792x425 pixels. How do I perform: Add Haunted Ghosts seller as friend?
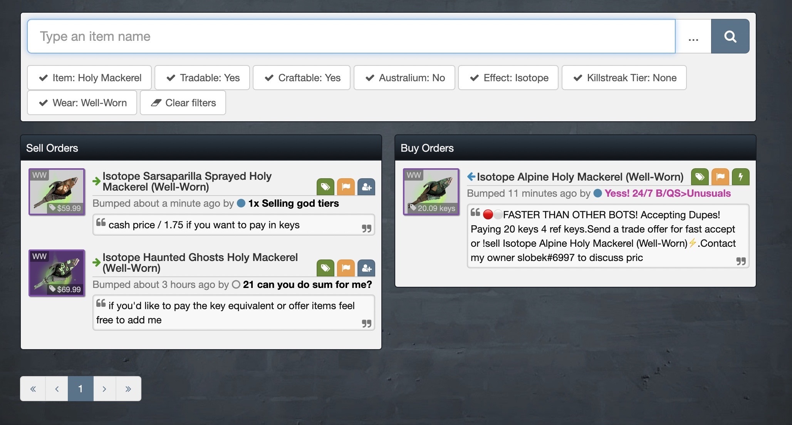click(366, 268)
